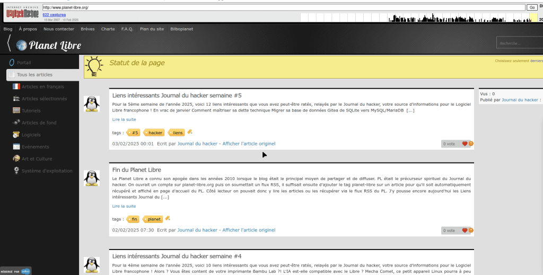This screenshot has height=275, width=543.
Task: Click the Articles de fond icon
Action: click(x=16, y=123)
